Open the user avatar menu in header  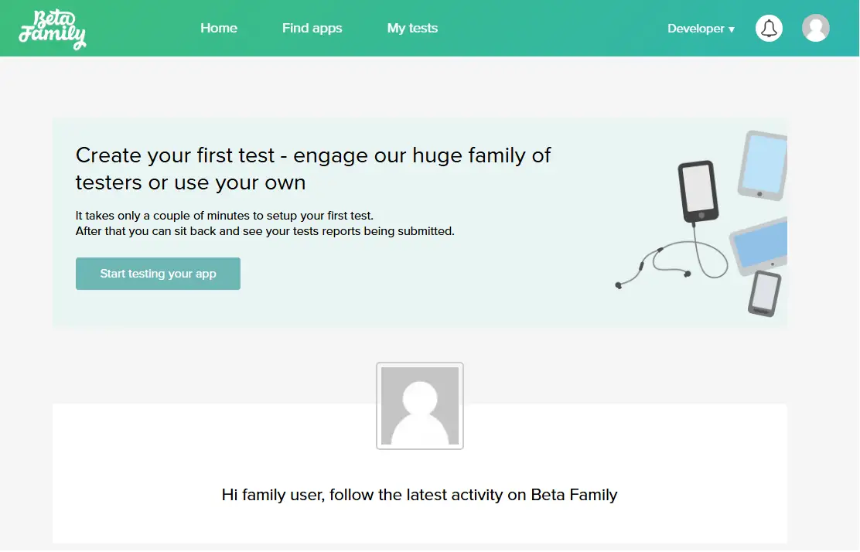[x=816, y=28]
